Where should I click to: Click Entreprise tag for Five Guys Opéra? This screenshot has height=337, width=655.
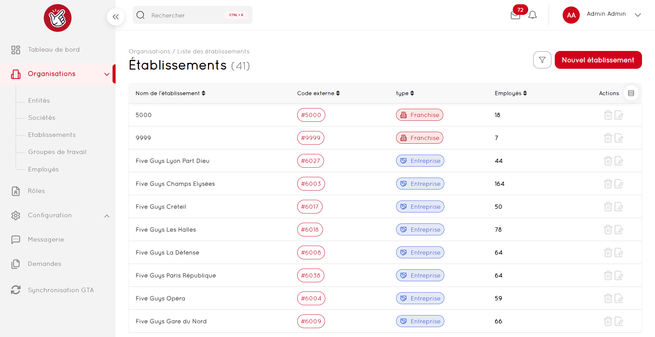pyautogui.click(x=420, y=298)
